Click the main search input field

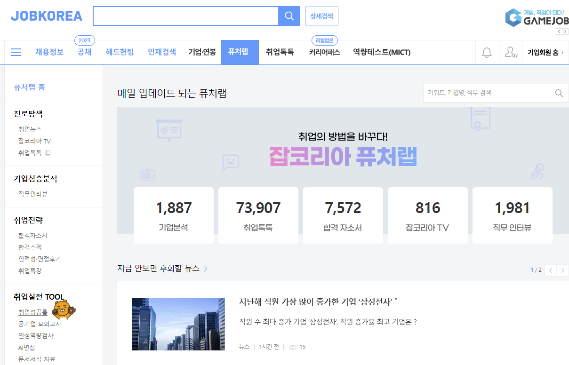185,16
